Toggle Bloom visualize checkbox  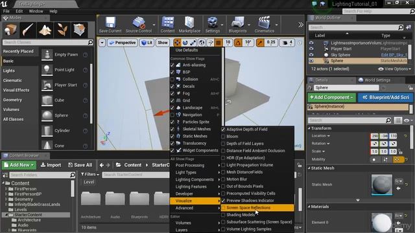(x=223, y=137)
